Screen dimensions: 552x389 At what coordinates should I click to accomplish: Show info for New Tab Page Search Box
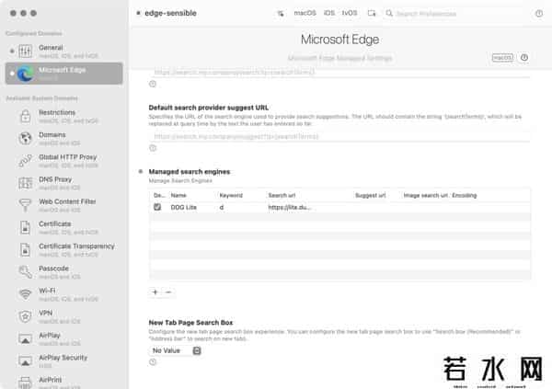pyautogui.click(x=153, y=362)
